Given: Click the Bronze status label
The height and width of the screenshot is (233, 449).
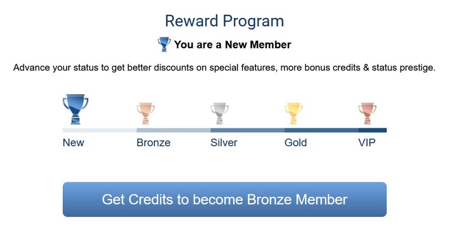Looking at the screenshot, I should [x=153, y=142].
